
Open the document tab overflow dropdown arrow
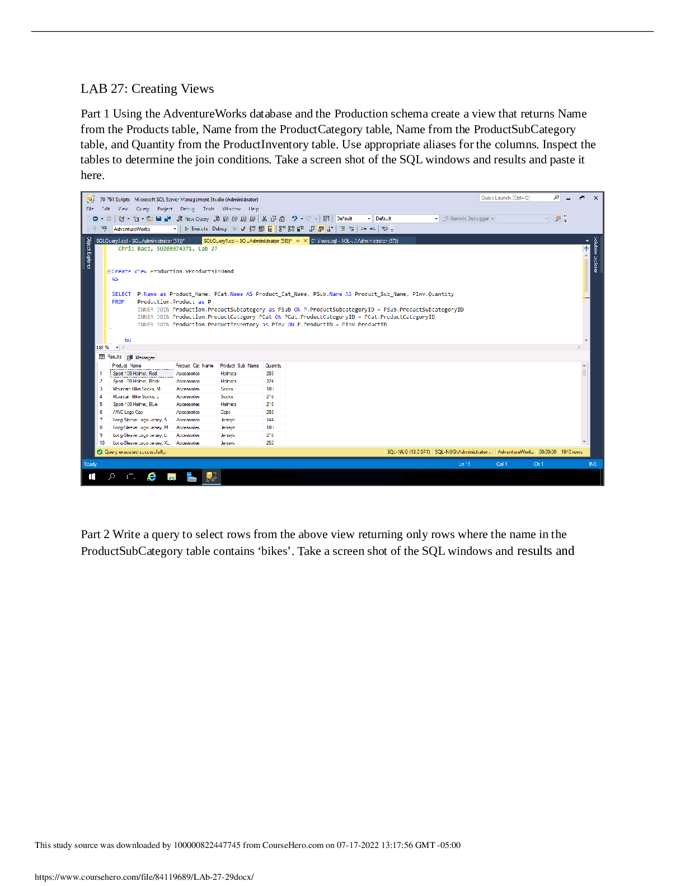587,241
